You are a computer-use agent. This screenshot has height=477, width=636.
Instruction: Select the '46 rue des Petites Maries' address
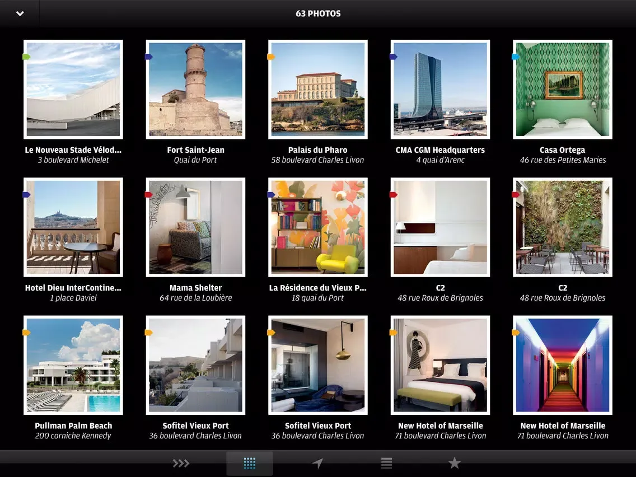pyautogui.click(x=563, y=160)
